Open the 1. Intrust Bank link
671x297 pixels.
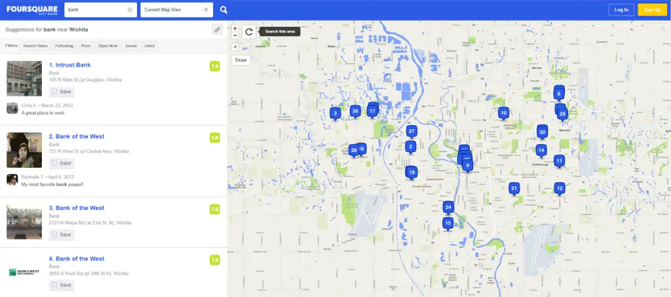(69, 65)
